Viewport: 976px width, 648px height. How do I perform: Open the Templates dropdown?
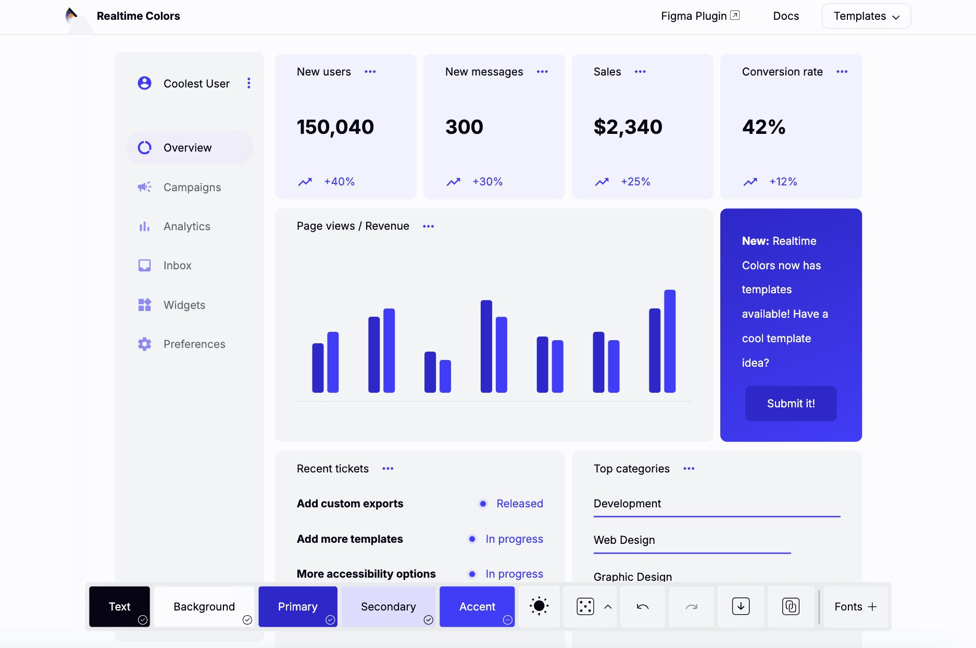[x=866, y=16]
